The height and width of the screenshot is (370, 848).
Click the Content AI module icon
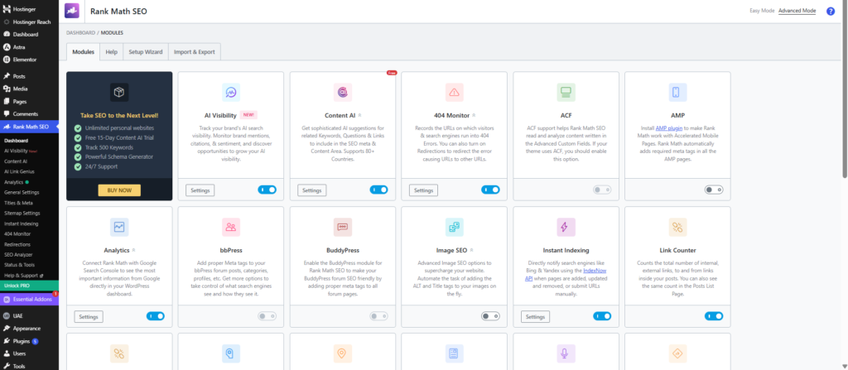tap(342, 93)
